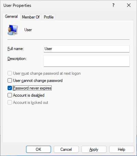Switch to the General tab
The height and width of the screenshot is (156, 137).
pyautogui.click(x=11, y=16)
